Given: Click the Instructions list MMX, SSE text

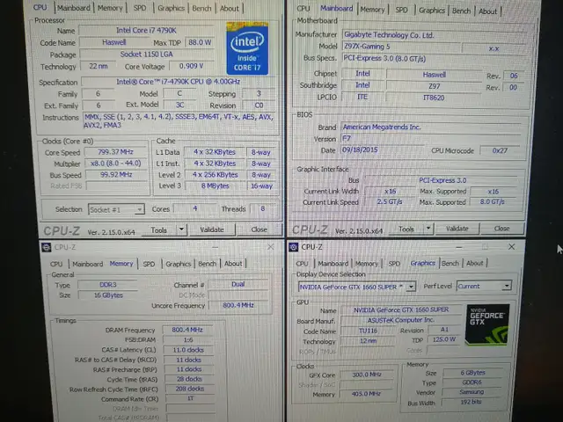Looking at the screenshot, I should 179,121.
